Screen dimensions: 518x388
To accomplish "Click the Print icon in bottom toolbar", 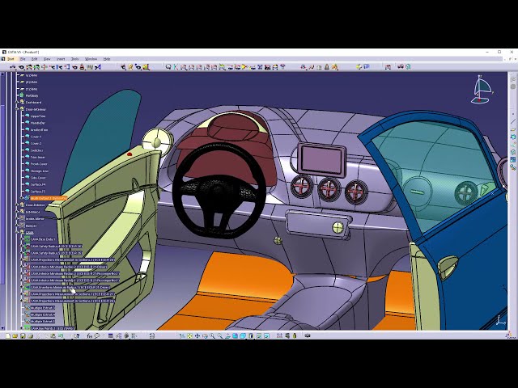I will point(31,336).
